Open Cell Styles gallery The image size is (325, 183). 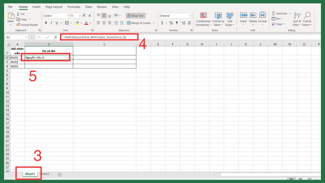point(230,19)
